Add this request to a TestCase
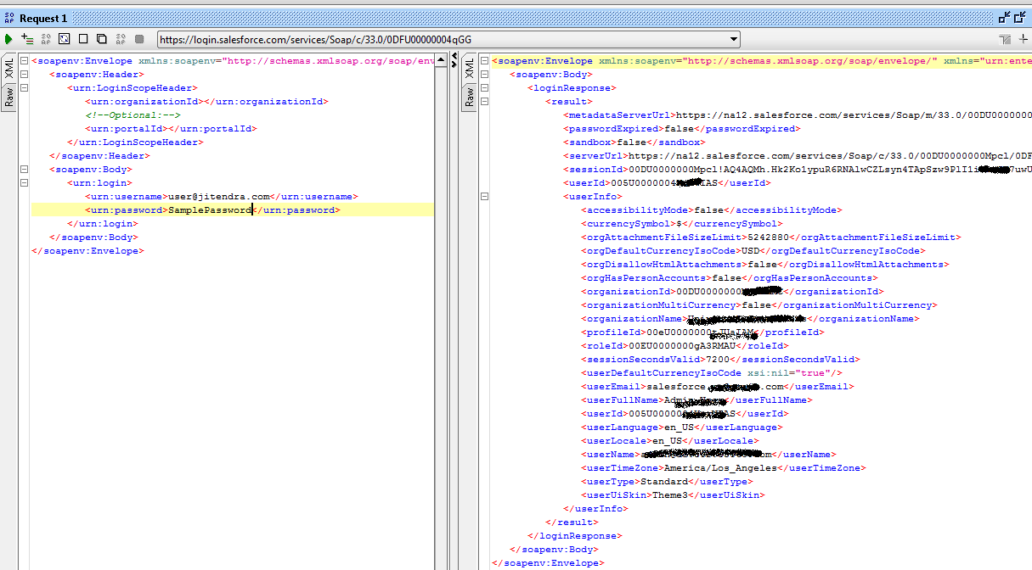The width and height of the screenshot is (1032, 570). (x=27, y=39)
